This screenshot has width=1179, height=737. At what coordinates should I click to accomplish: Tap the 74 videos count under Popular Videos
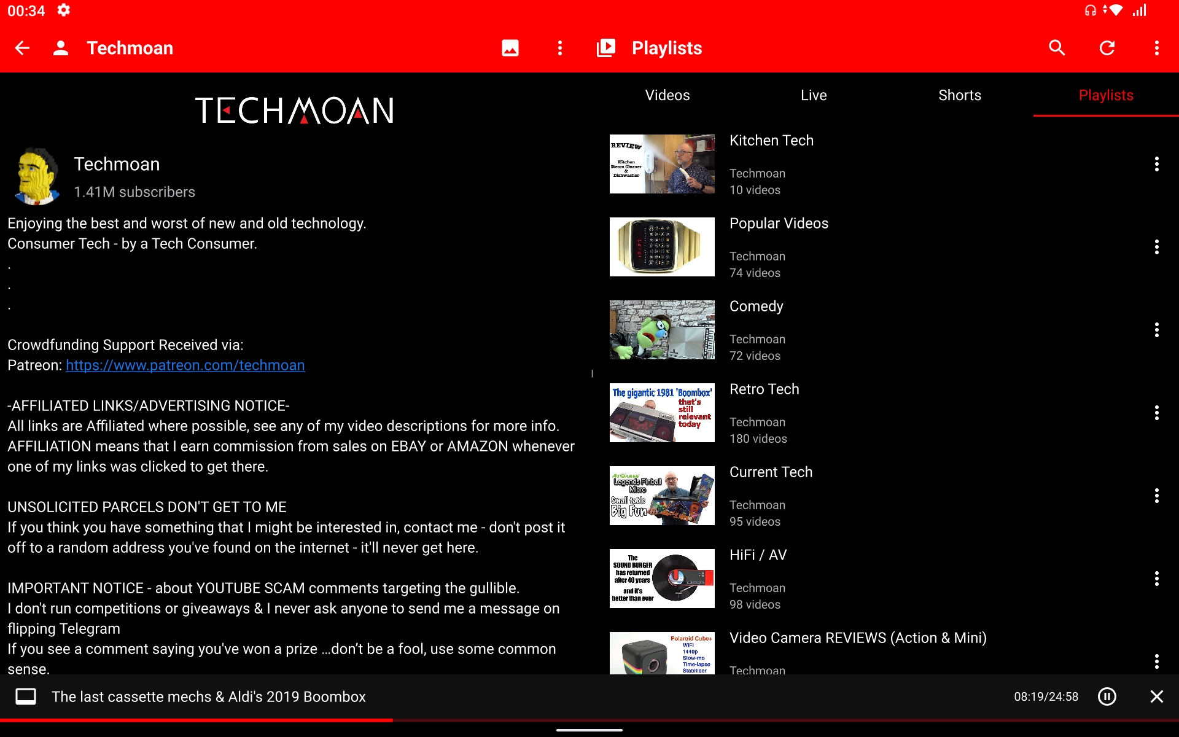pos(755,273)
